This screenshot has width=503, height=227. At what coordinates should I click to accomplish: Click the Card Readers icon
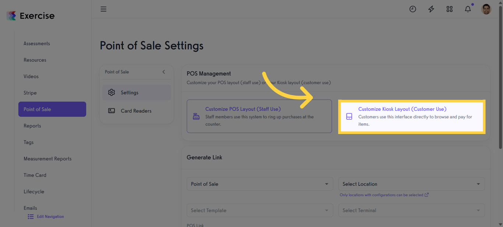(x=112, y=111)
